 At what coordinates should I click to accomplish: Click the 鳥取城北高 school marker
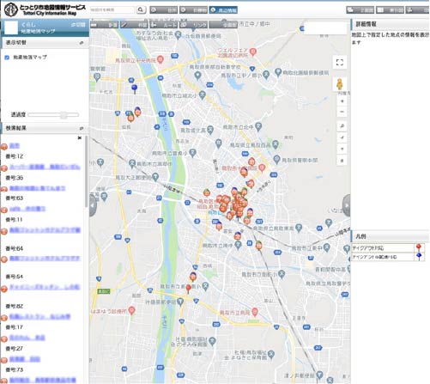[x=210, y=131]
